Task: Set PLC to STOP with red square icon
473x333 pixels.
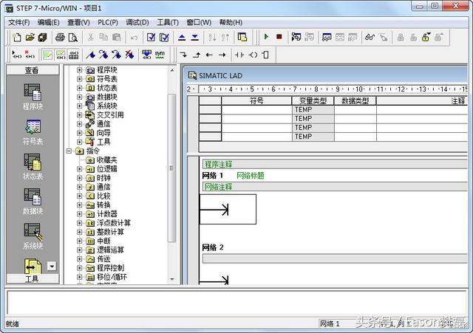Action: (279, 37)
